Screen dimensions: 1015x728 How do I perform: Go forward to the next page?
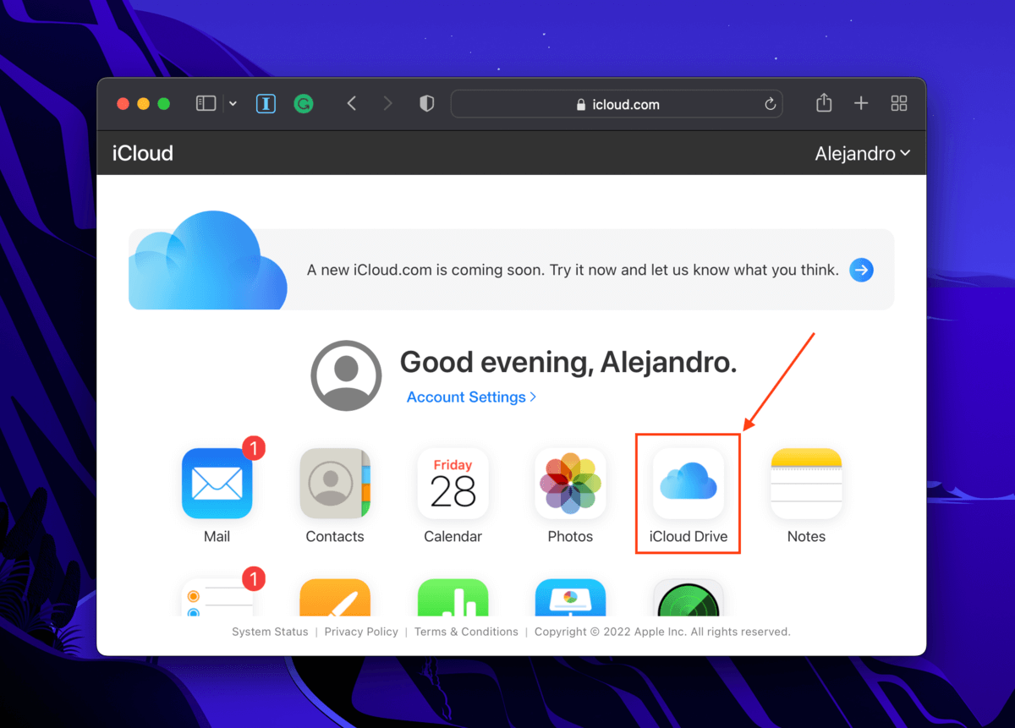(387, 103)
